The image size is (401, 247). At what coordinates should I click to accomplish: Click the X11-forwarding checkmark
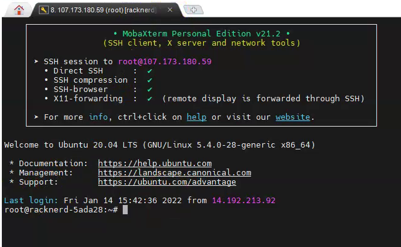tap(149, 99)
